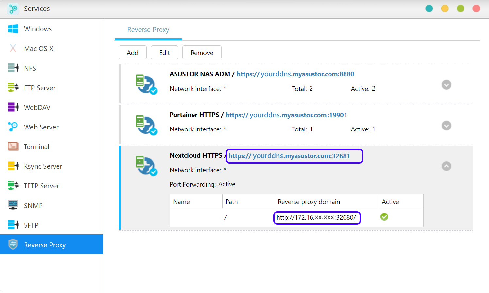Screen dimensions: 489x293
Task: Click the "Port Forwarding: Active" text
Action: (x=202, y=184)
